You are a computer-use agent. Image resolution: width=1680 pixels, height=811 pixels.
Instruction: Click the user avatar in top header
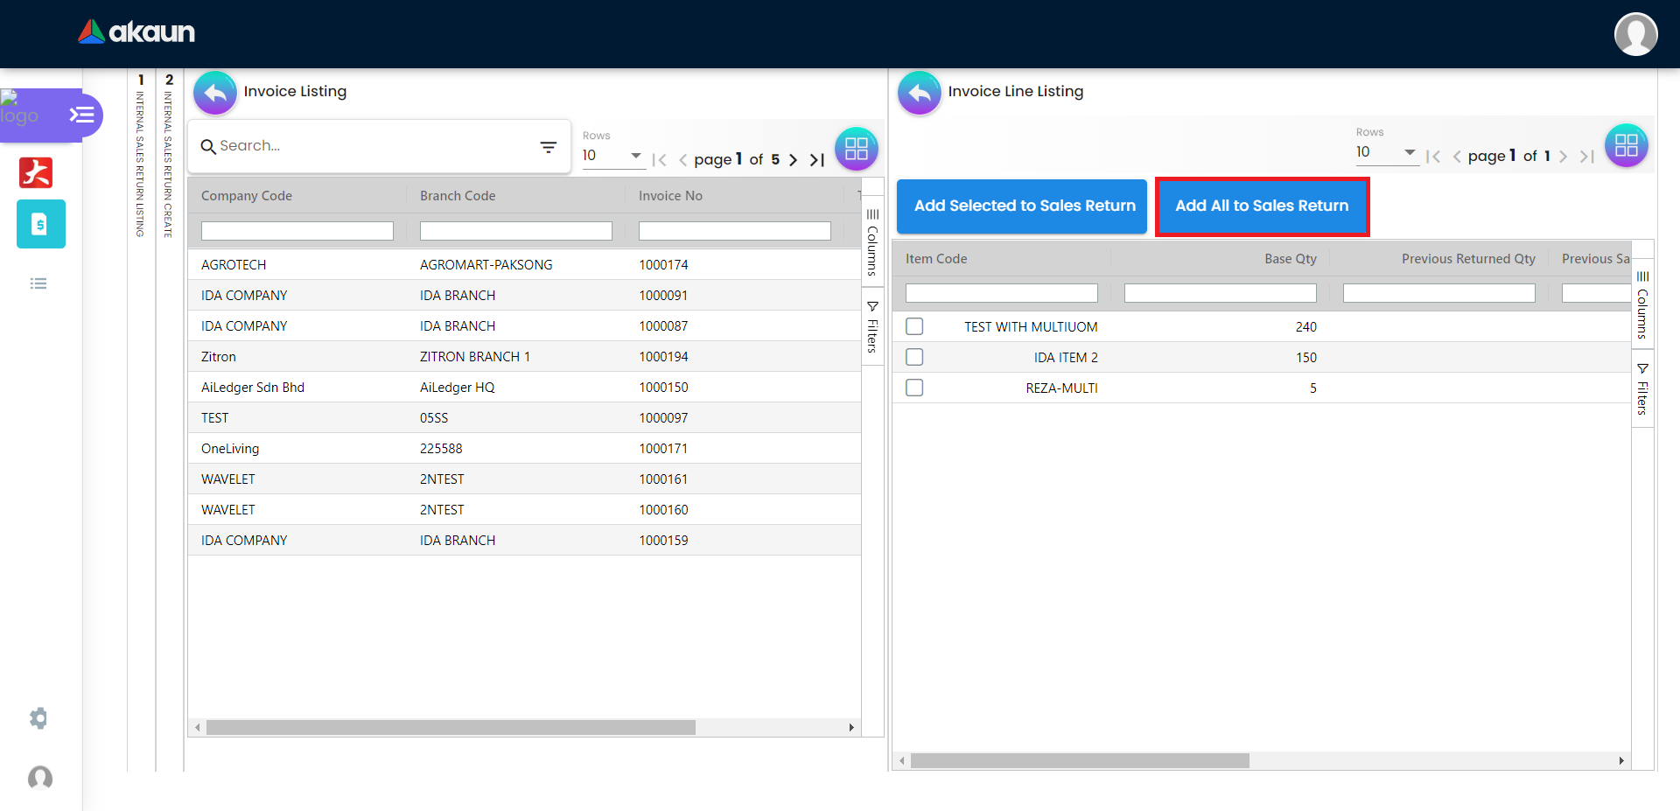pos(1635,34)
